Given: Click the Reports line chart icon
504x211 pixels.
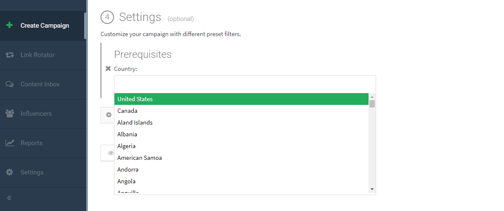Looking at the screenshot, I should (9, 143).
